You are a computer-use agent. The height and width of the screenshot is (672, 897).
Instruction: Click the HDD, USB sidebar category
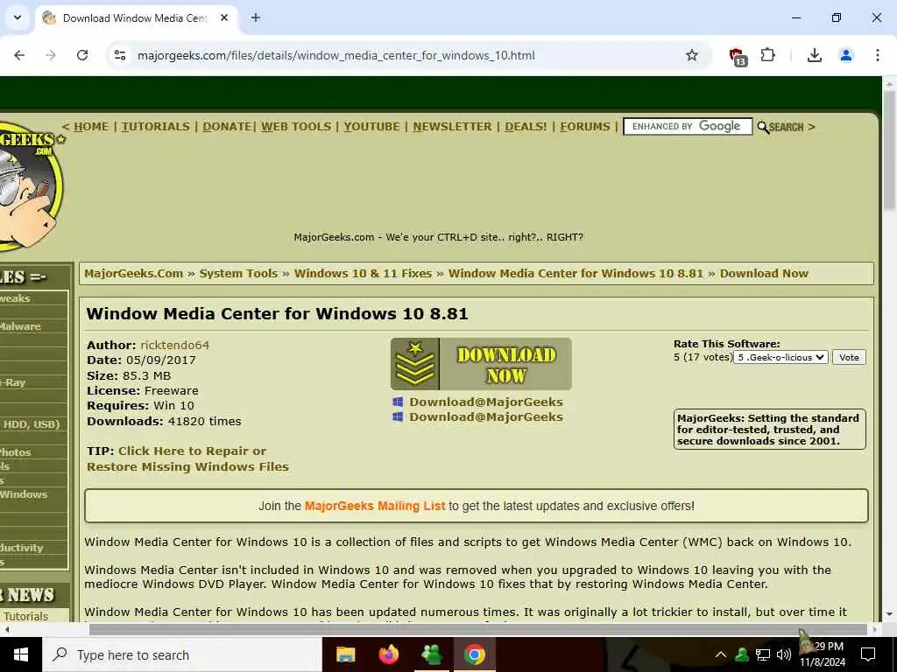(x=32, y=424)
